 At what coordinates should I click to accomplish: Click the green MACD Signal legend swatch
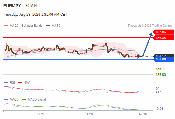[x=24, y=100]
